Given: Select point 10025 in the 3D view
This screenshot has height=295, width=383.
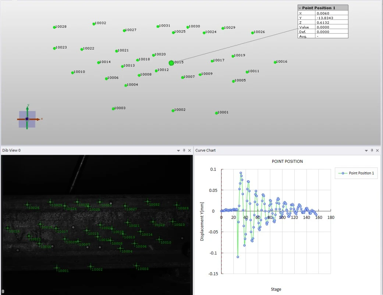Looking at the screenshot, I should [x=173, y=32].
